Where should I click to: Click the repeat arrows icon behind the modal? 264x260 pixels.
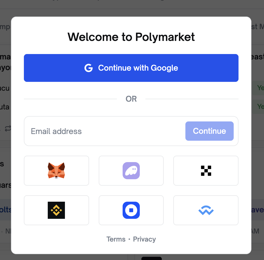8,129
